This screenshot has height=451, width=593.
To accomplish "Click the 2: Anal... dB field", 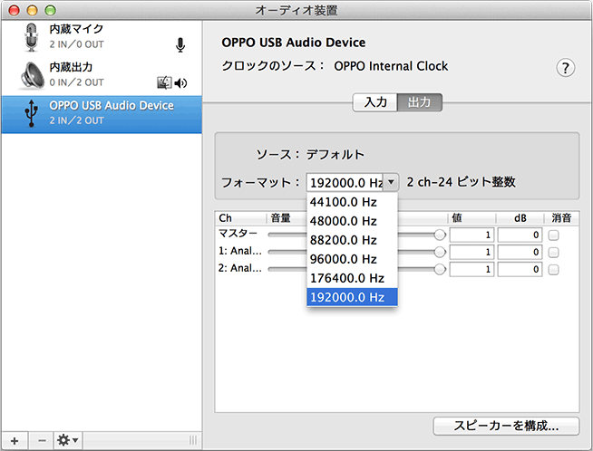I will (520, 269).
